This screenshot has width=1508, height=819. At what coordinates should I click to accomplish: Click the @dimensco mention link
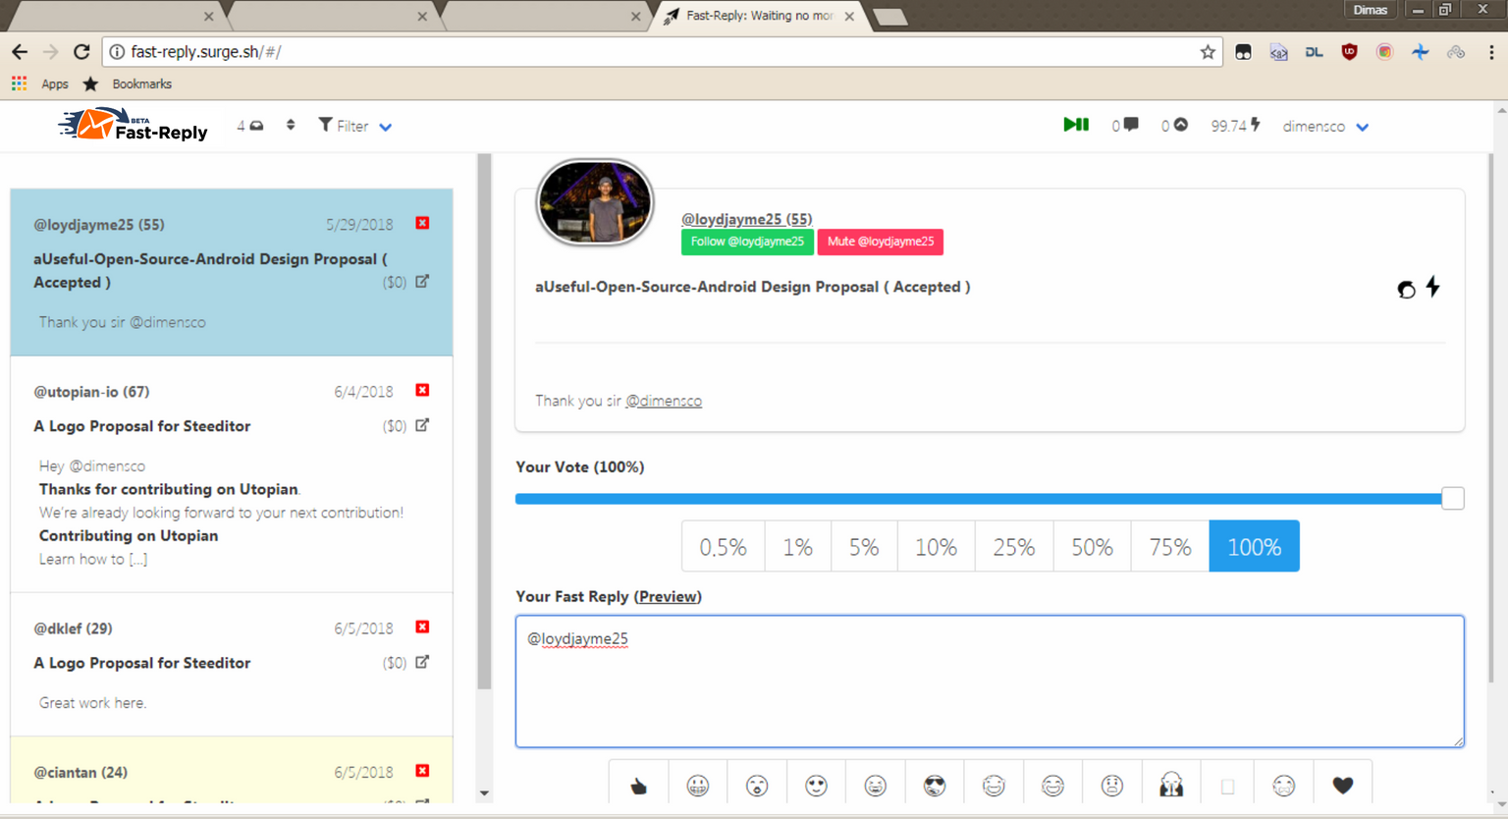point(664,401)
